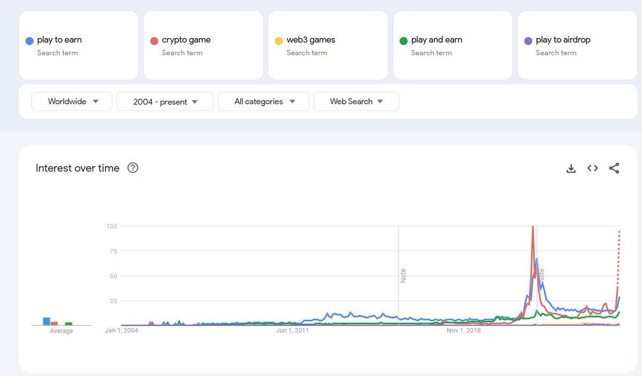The height and width of the screenshot is (376, 642).
Task: Click the red spike peak in the chart
Action: pos(533,227)
